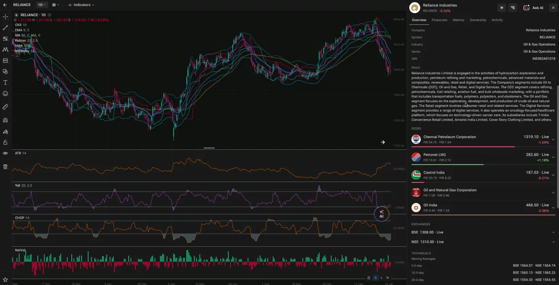
Task: Switch to the Overview tab
Action: [x=419, y=20]
